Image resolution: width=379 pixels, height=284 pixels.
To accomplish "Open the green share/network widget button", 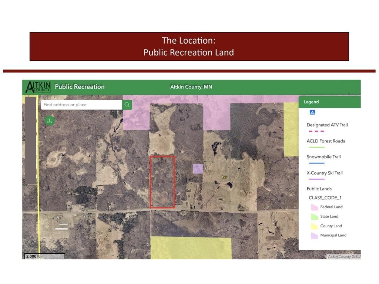I will click(50, 121).
